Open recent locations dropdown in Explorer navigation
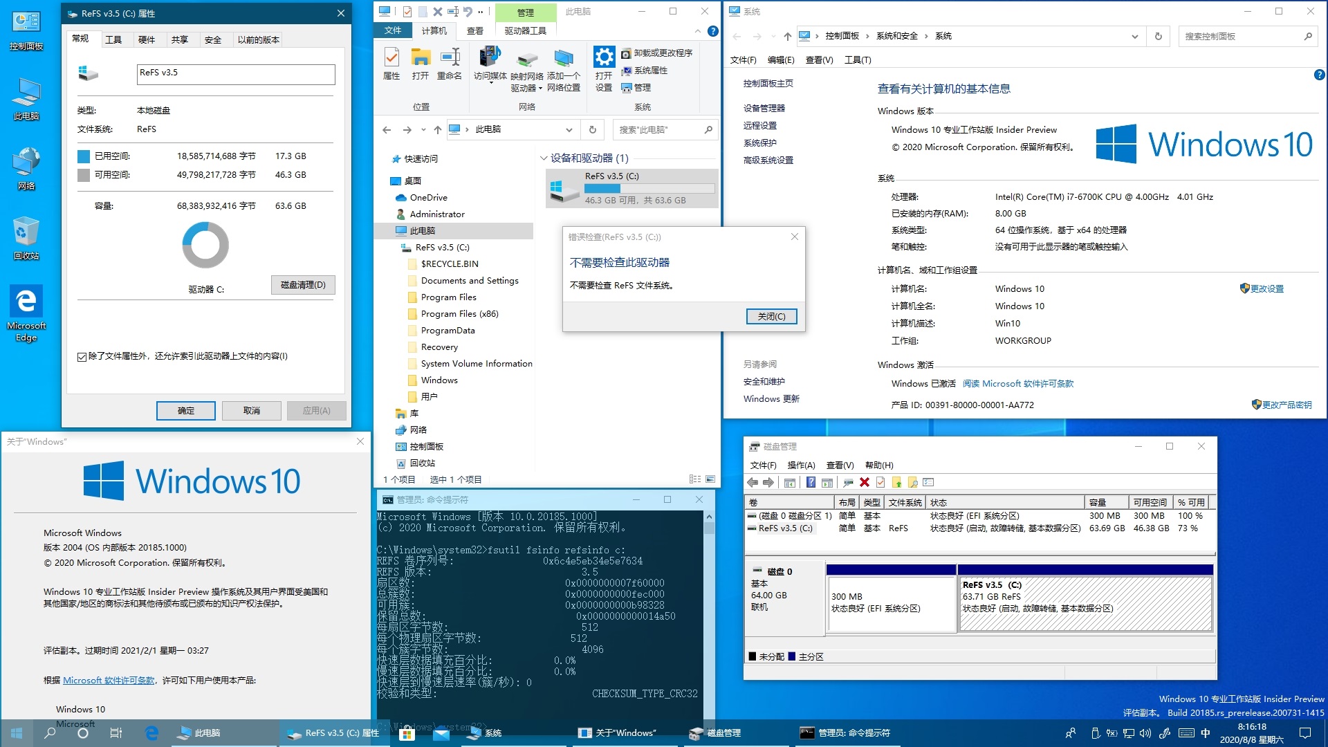 (x=423, y=129)
